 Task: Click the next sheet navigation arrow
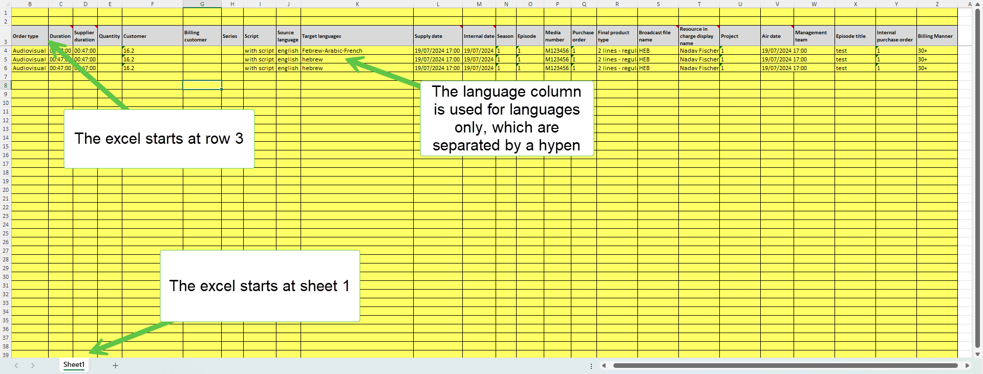(x=33, y=365)
